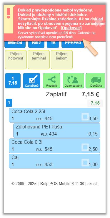Select the Osamostatniť person icon button
This screenshot has width=110, height=218.
click(74, 81)
